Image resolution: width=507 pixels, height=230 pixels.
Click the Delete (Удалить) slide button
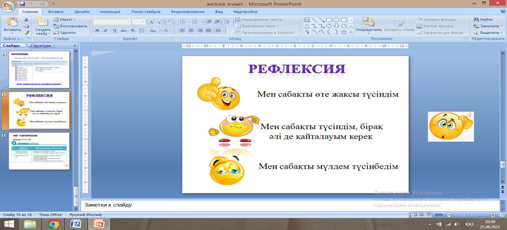[x=64, y=33]
